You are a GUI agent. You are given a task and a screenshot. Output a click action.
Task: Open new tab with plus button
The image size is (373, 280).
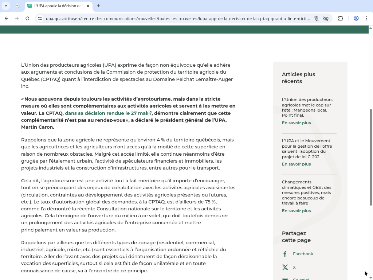(x=98, y=6)
